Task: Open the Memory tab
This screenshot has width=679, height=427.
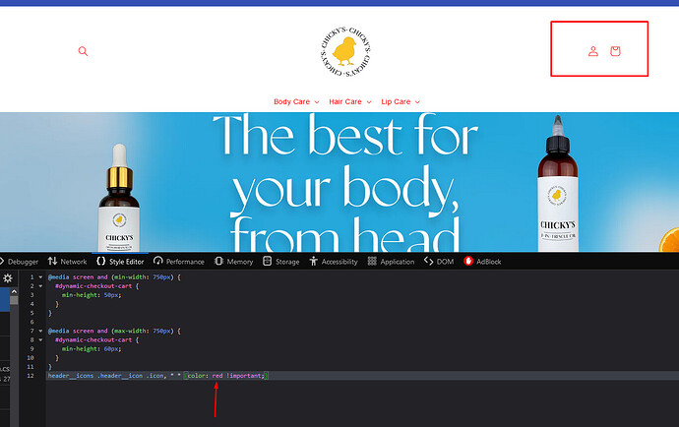Action: pos(234,262)
